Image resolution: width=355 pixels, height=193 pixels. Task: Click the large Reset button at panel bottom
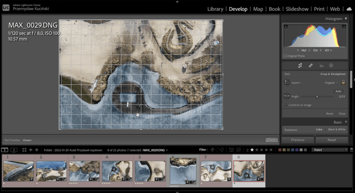click(332, 140)
